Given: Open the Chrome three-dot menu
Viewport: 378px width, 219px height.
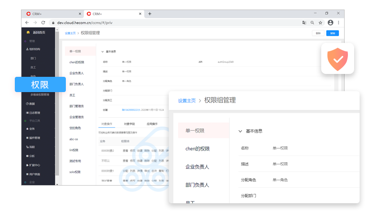Looking at the screenshot, I should tap(339, 22).
